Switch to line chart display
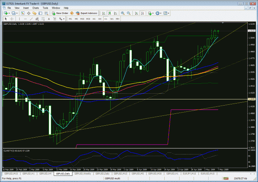This screenshot has height=182, width=258. 116,13
